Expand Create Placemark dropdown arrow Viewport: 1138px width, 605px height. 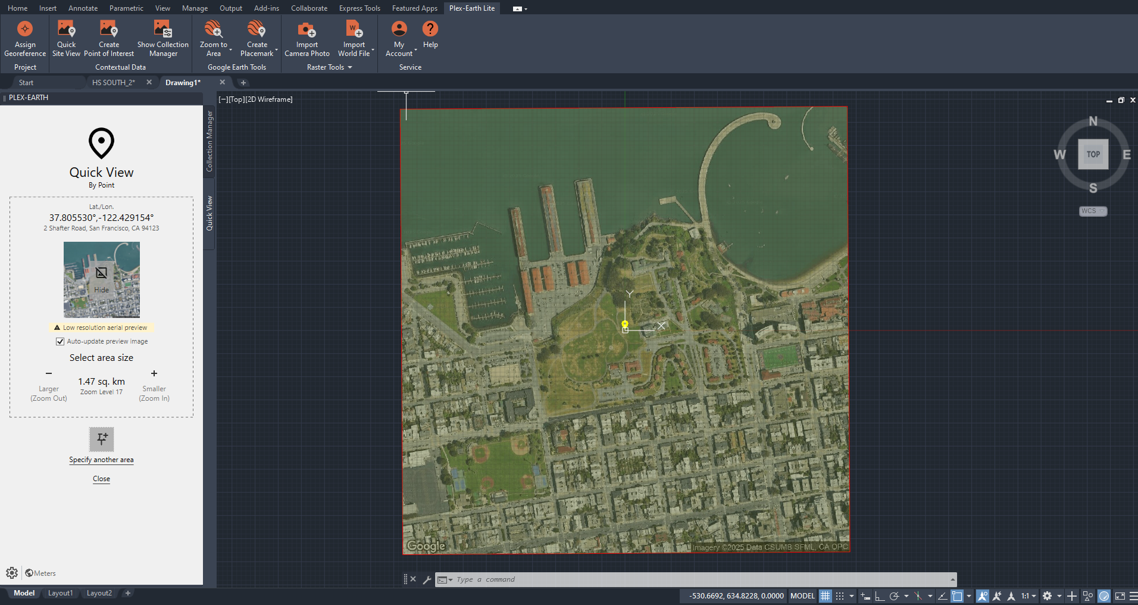click(277, 50)
